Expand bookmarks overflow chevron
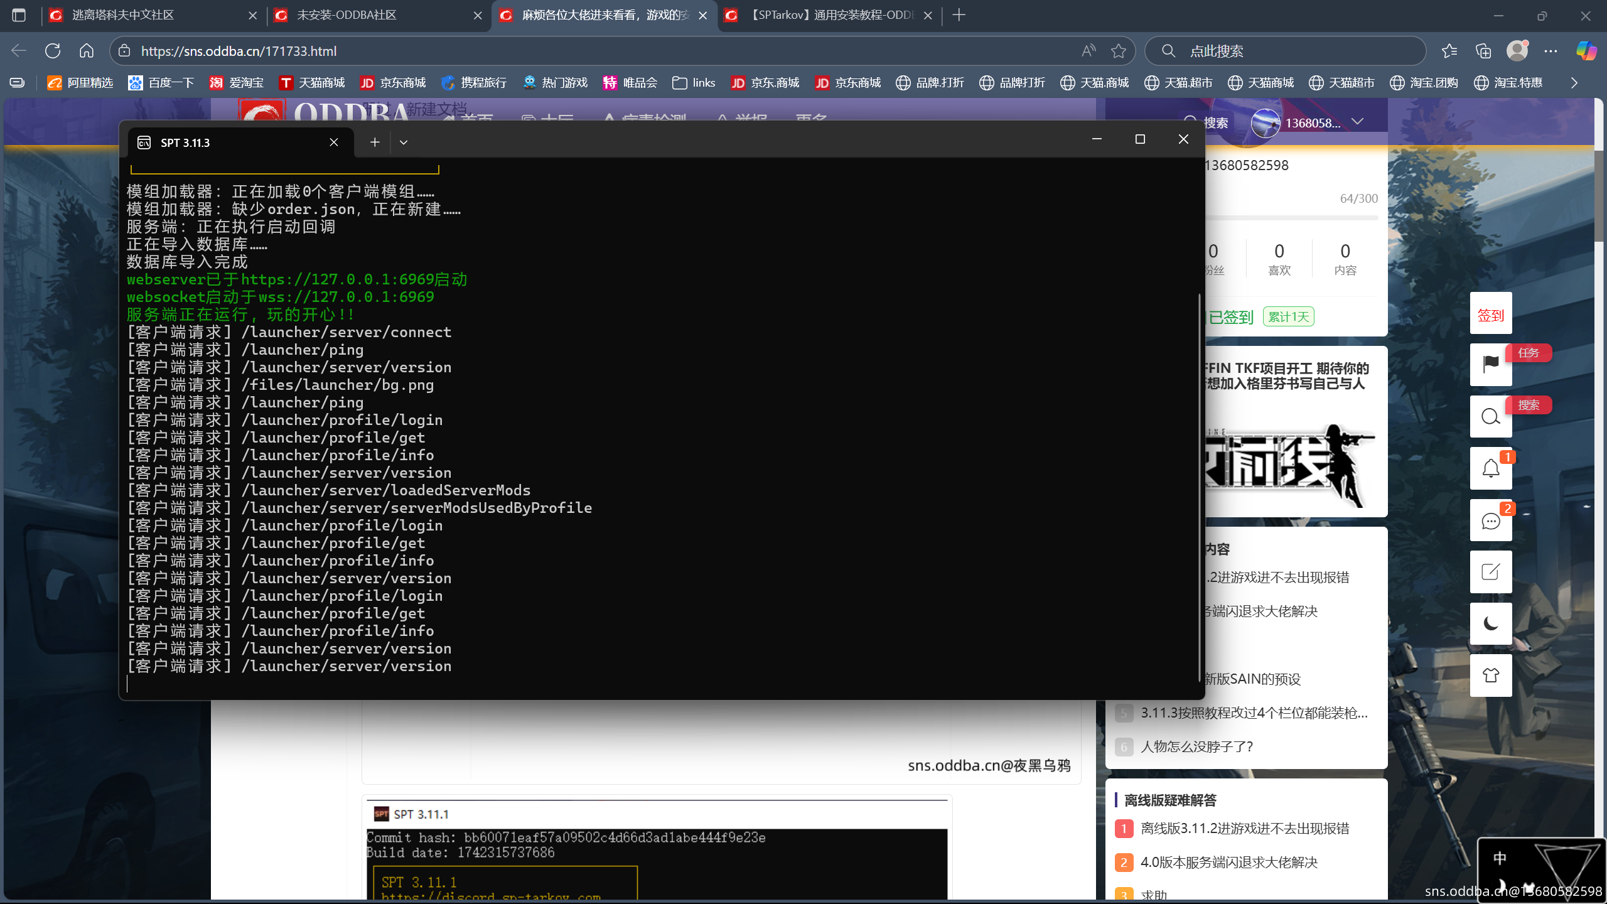 (x=1574, y=83)
